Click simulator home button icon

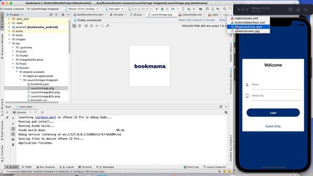[298, 10]
